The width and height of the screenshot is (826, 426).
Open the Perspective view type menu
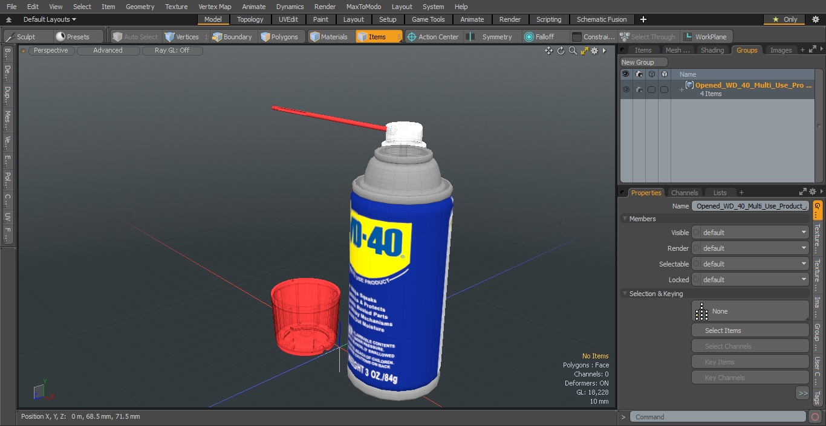pyautogui.click(x=51, y=51)
